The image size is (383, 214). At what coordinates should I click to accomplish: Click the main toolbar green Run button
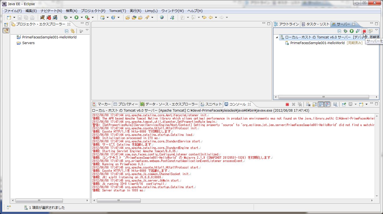76,17
